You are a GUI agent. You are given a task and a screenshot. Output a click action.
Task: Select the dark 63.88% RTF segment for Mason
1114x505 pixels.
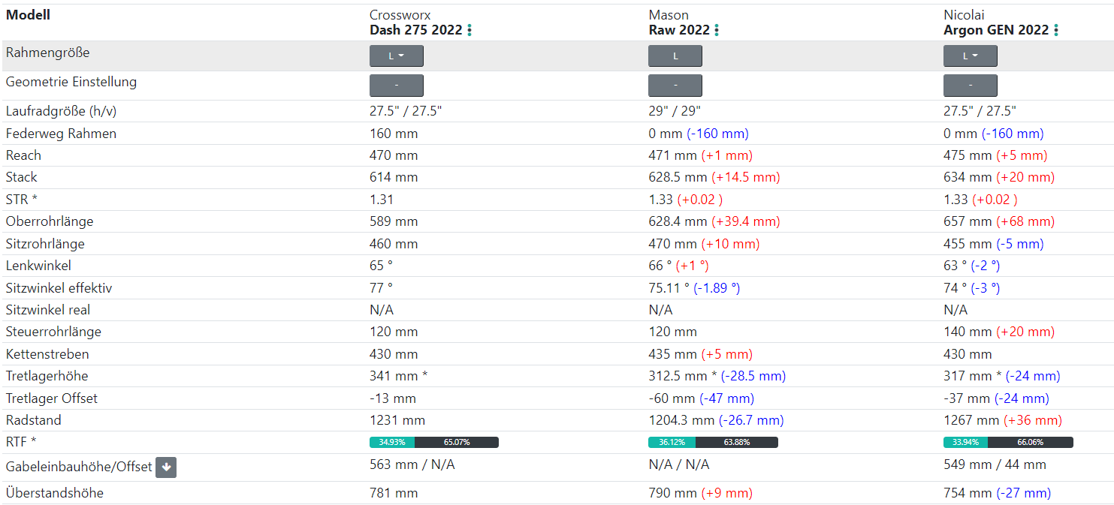736,443
